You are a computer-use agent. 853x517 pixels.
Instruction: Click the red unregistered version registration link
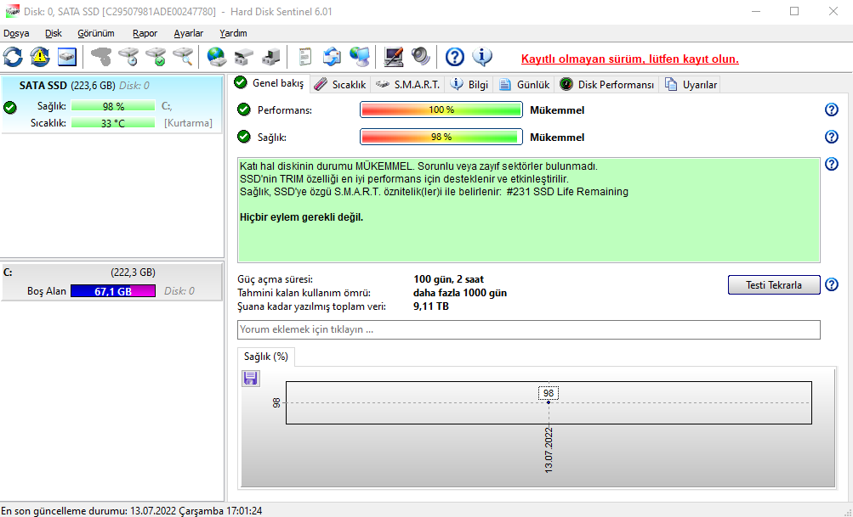[630, 59]
